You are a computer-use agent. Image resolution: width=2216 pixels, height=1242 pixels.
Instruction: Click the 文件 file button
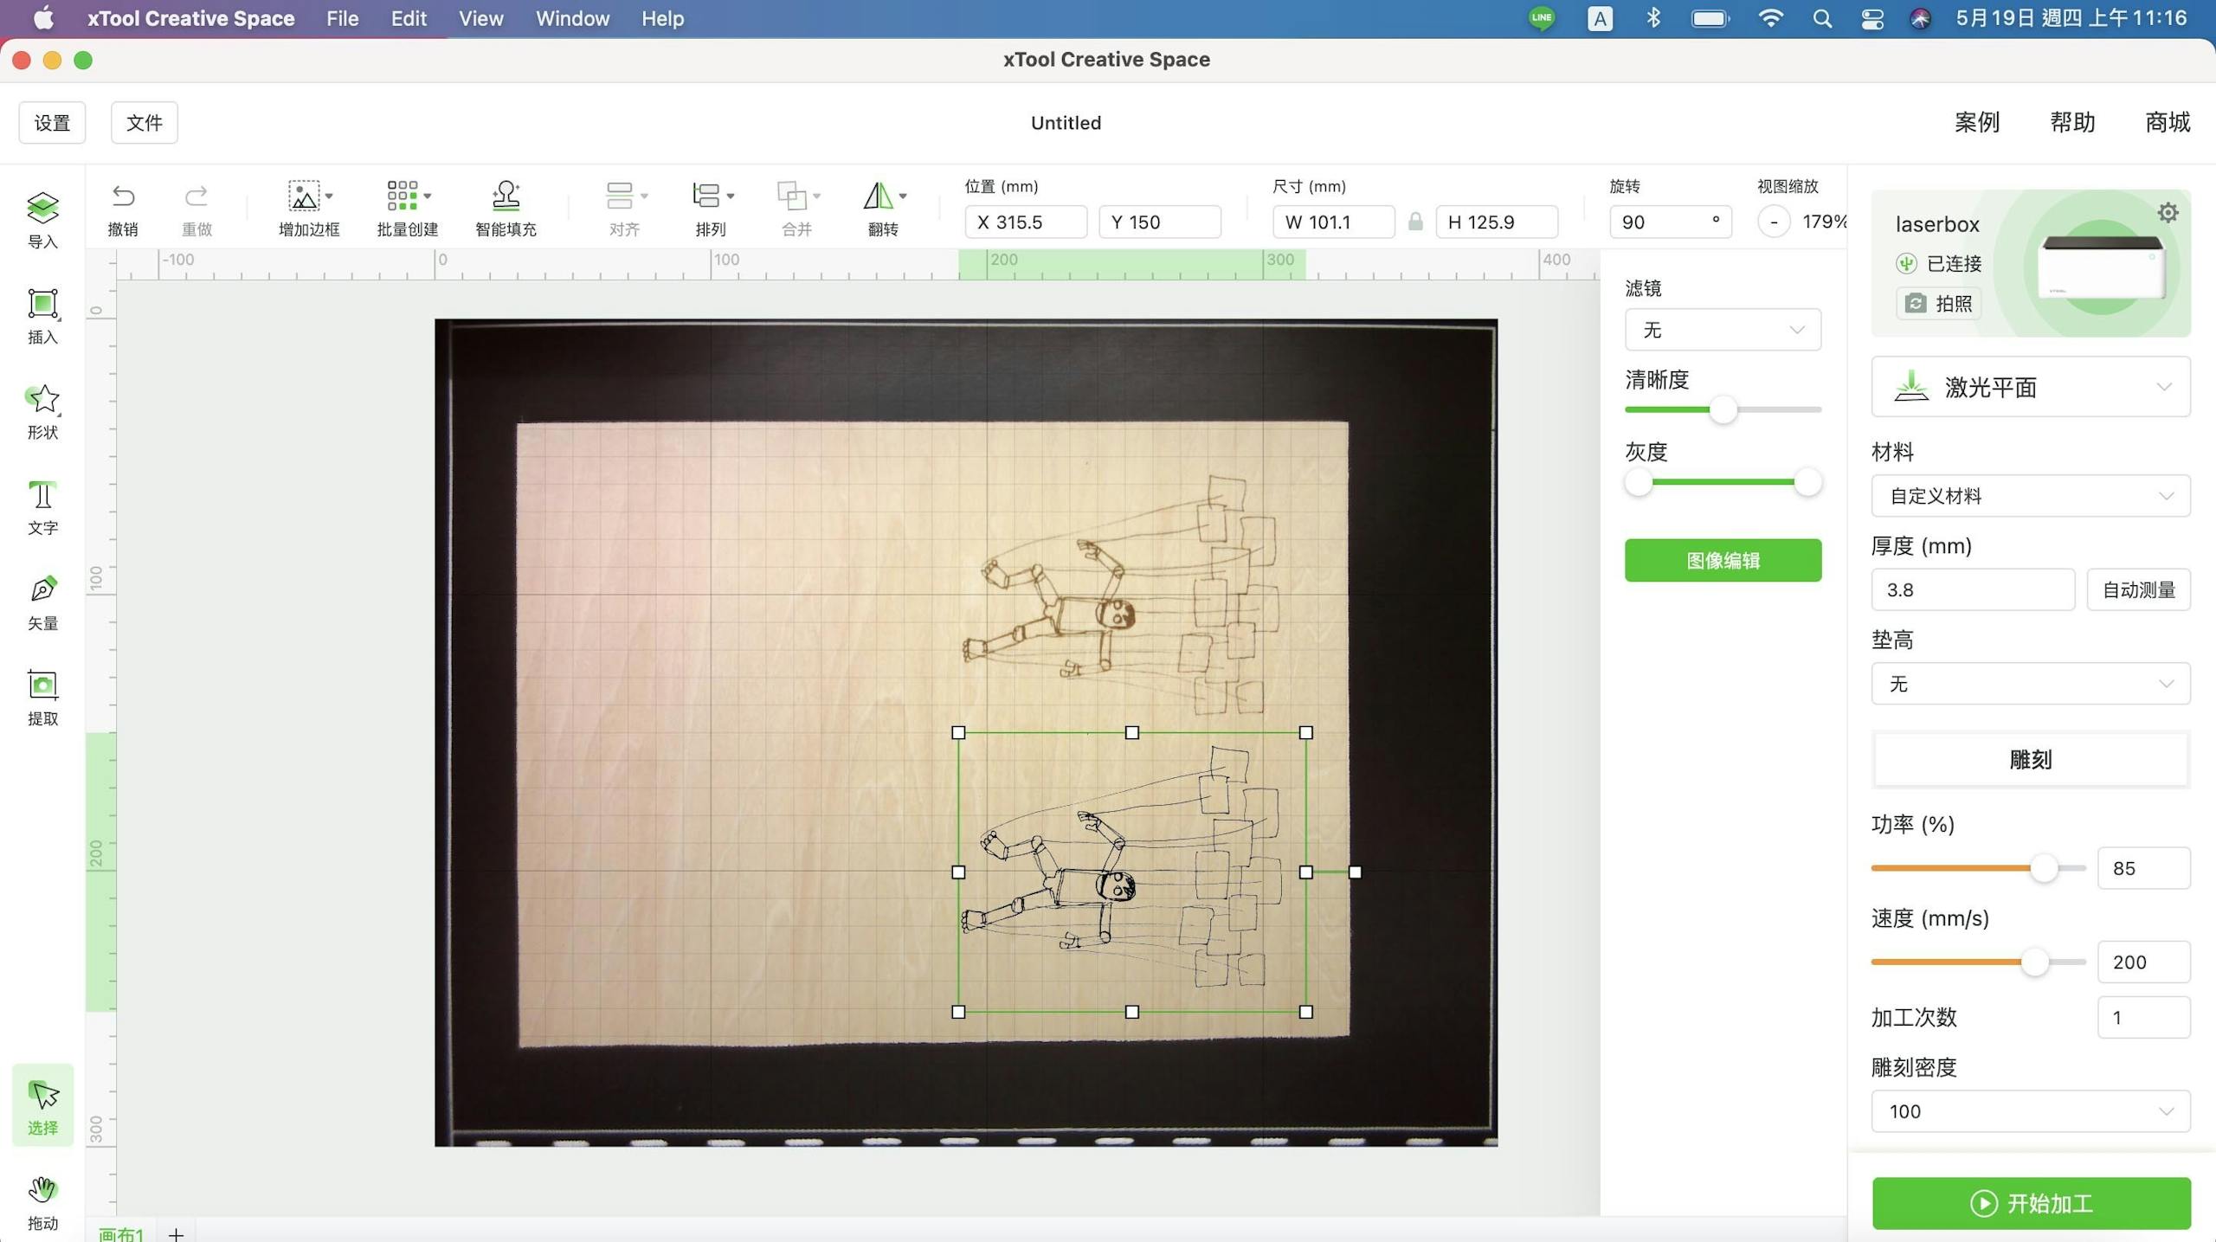[144, 123]
